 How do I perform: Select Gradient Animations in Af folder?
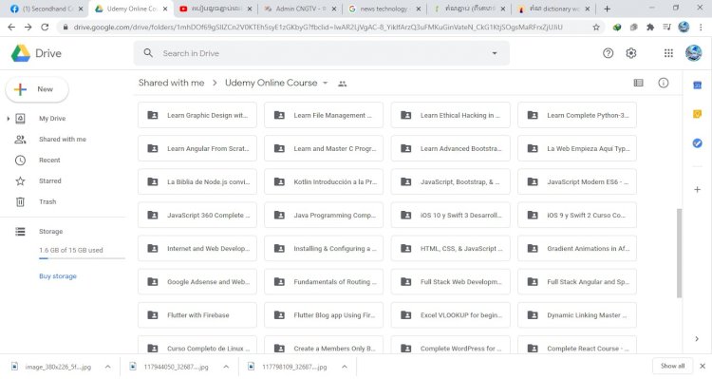pyautogui.click(x=577, y=248)
